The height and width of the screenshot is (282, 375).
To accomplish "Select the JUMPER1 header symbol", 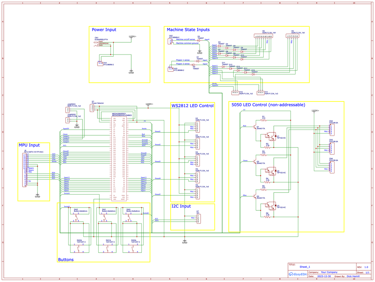I will point(68,110).
